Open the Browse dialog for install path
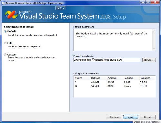 coord(149,60)
